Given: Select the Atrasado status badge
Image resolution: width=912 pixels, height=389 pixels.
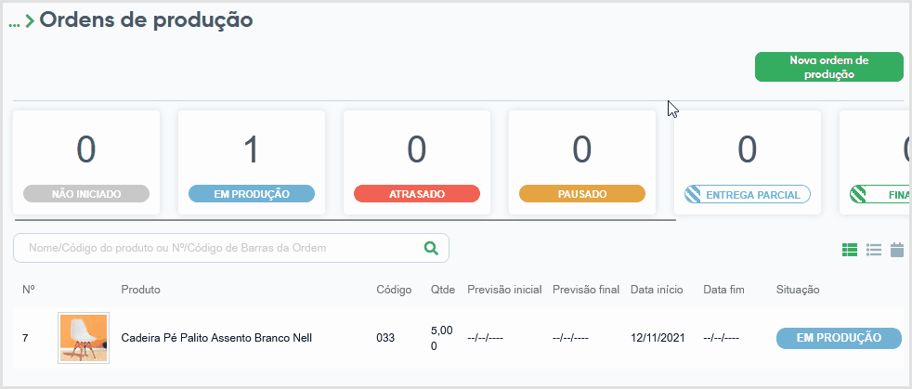Looking at the screenshot, I should [417, 194].
